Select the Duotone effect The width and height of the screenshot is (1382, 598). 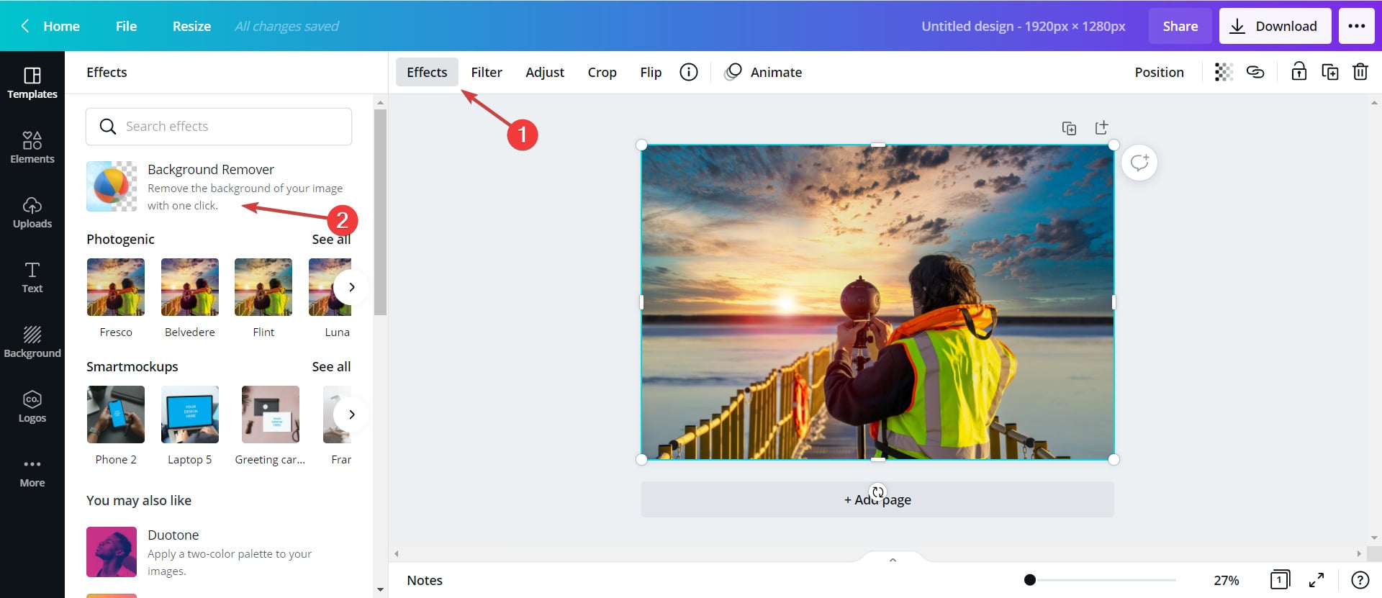(219, 552)
